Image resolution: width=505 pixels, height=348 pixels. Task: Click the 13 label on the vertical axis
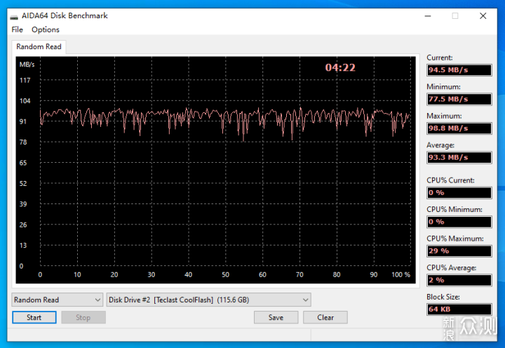[x=23, y=245]
